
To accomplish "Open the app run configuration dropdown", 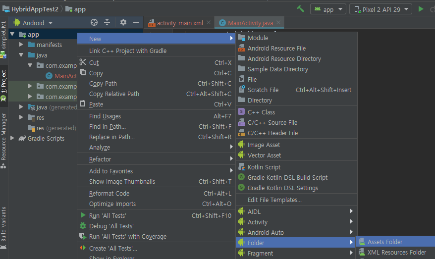I will point(328,9).
